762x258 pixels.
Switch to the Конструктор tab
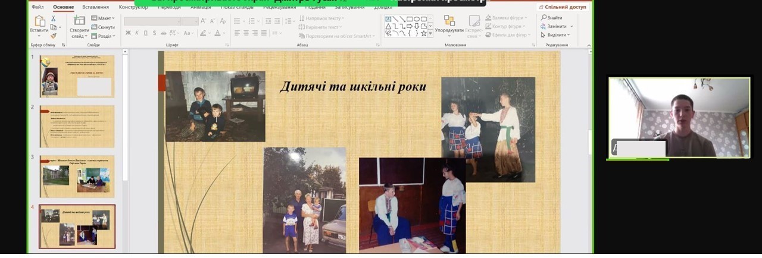tap(133, 7)
